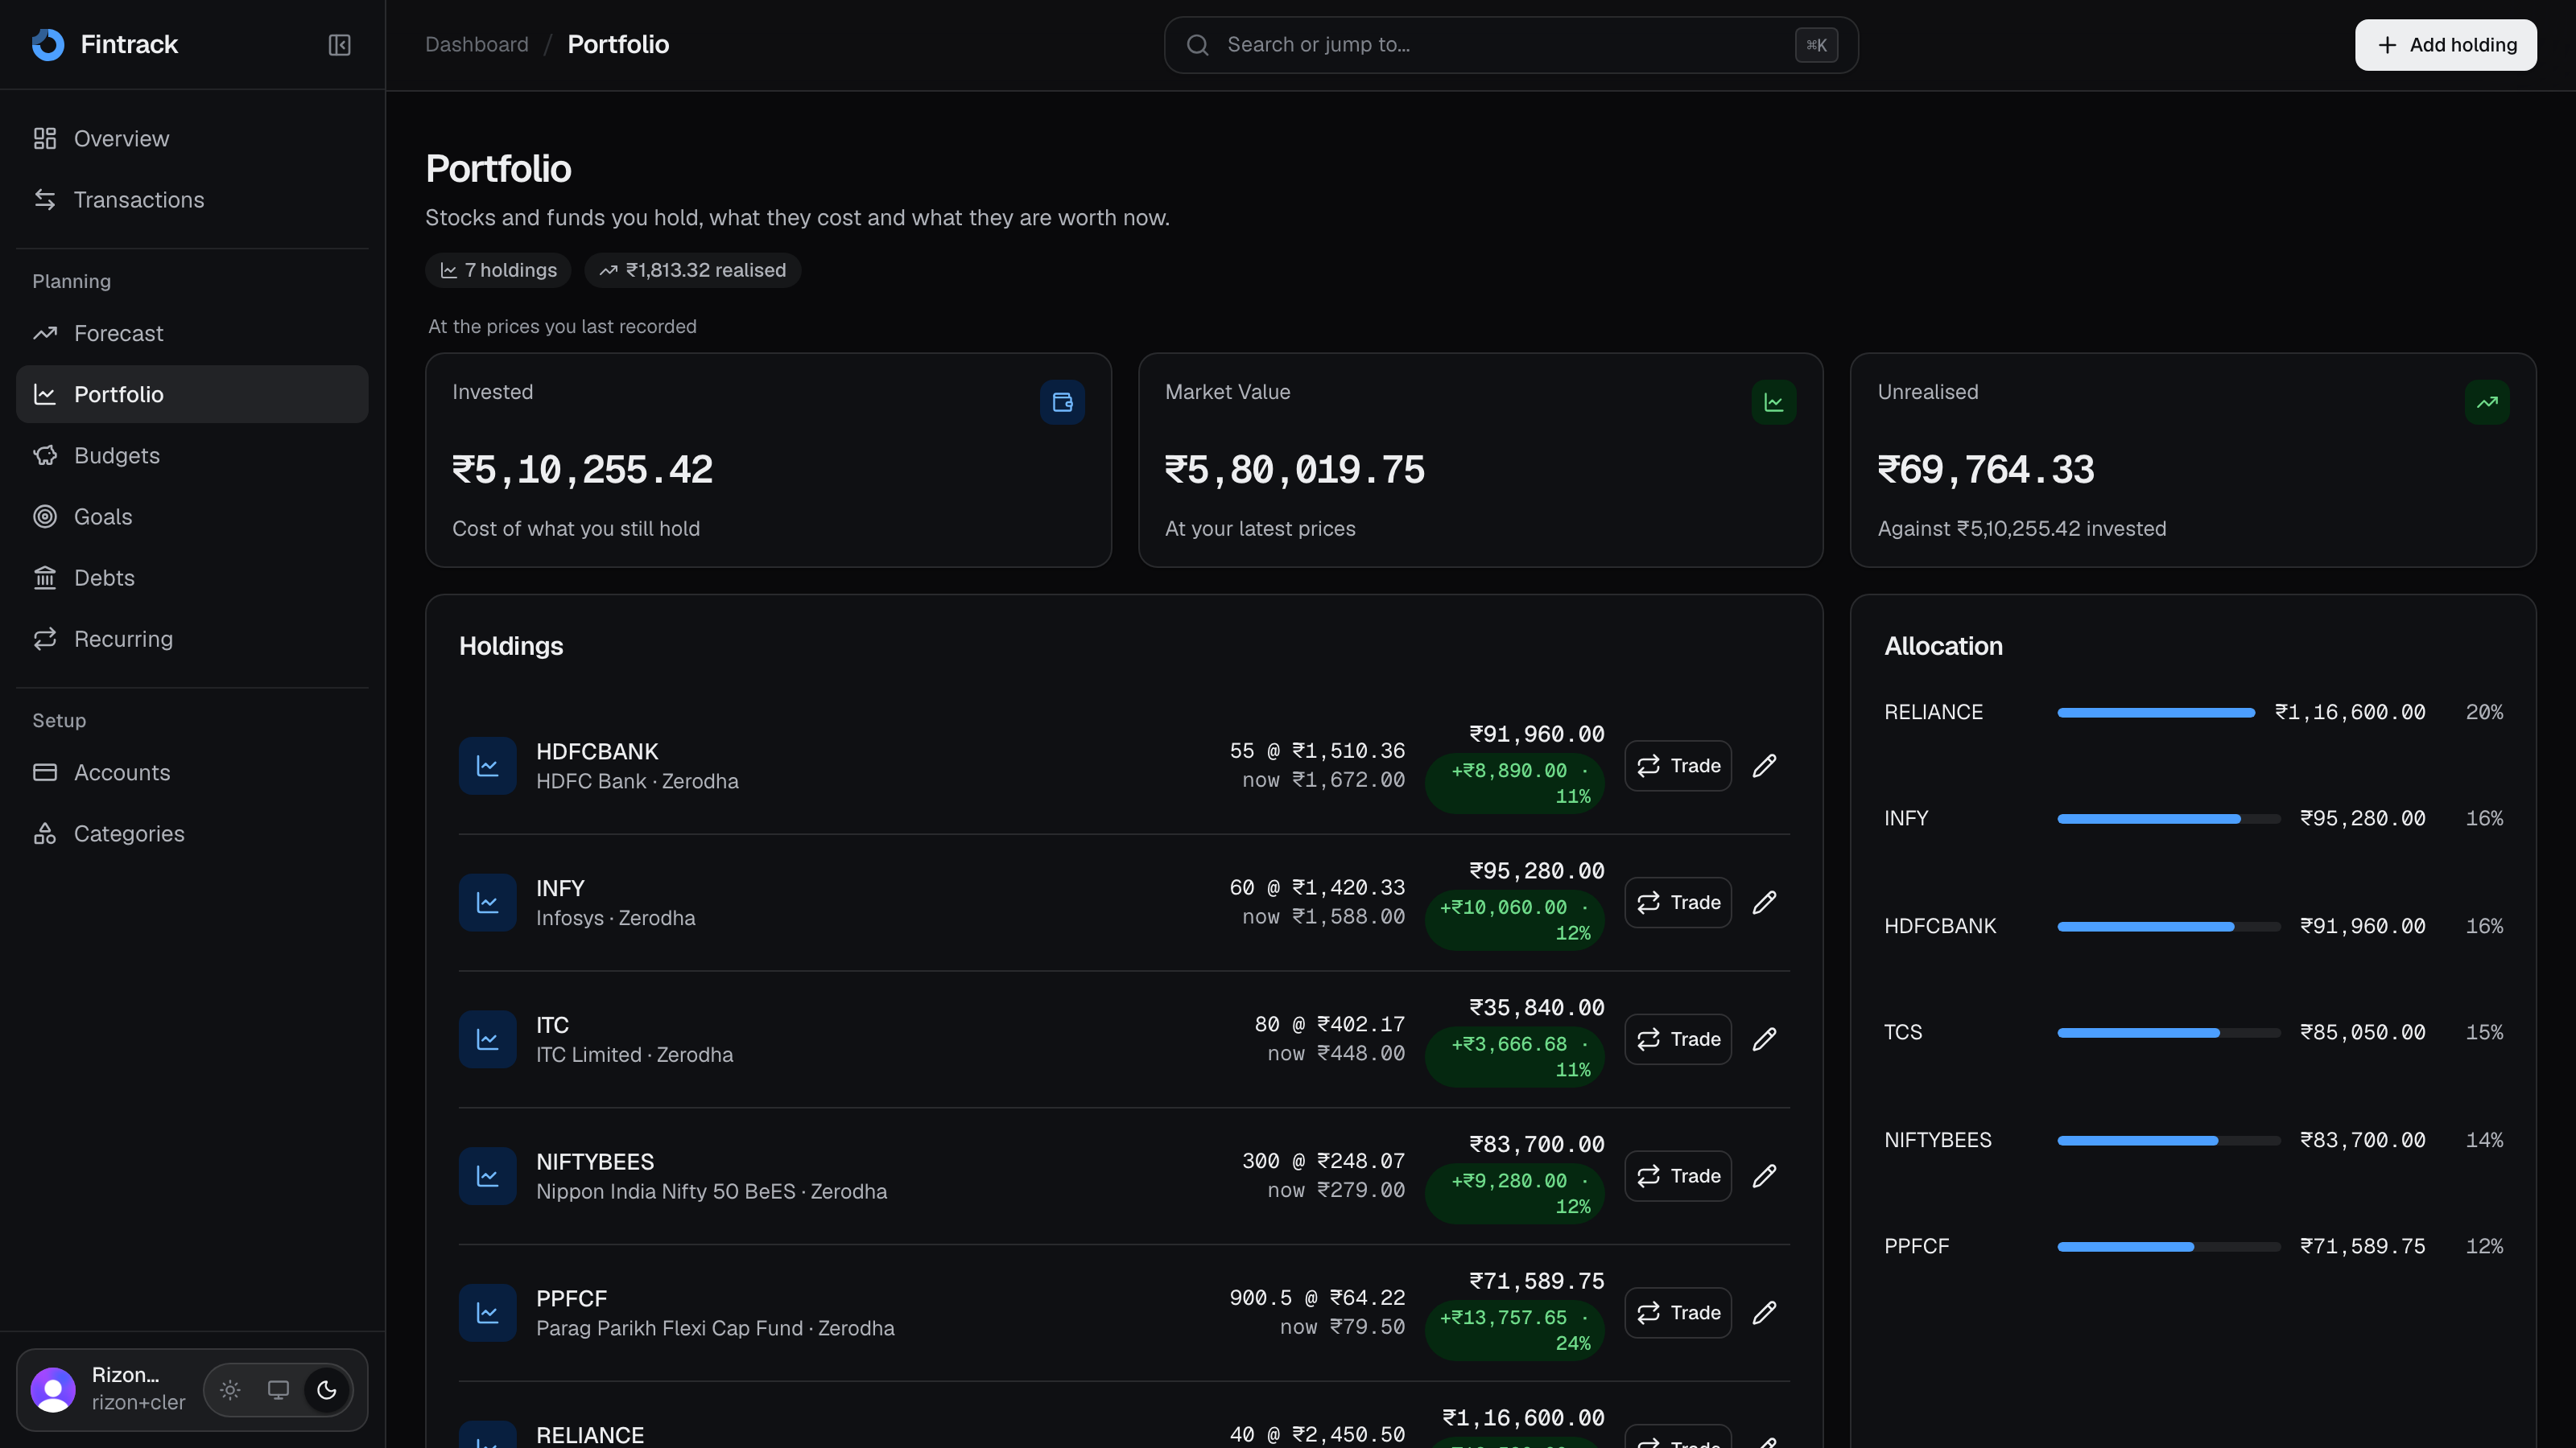Image resolution: width=2576 pixels, height=1448 pixels.
Task: Edit the NIFTYBEES holding with the pencil
Action: tap(1765, 1177)
